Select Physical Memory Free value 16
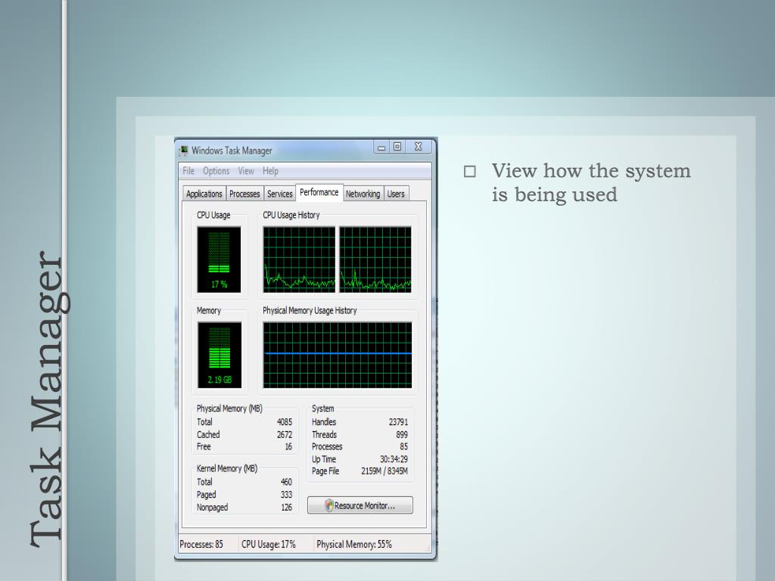This screenshot has width=775, height=581. [x=288, y=446]
